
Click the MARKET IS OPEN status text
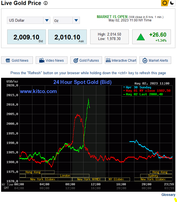[112, 17]
